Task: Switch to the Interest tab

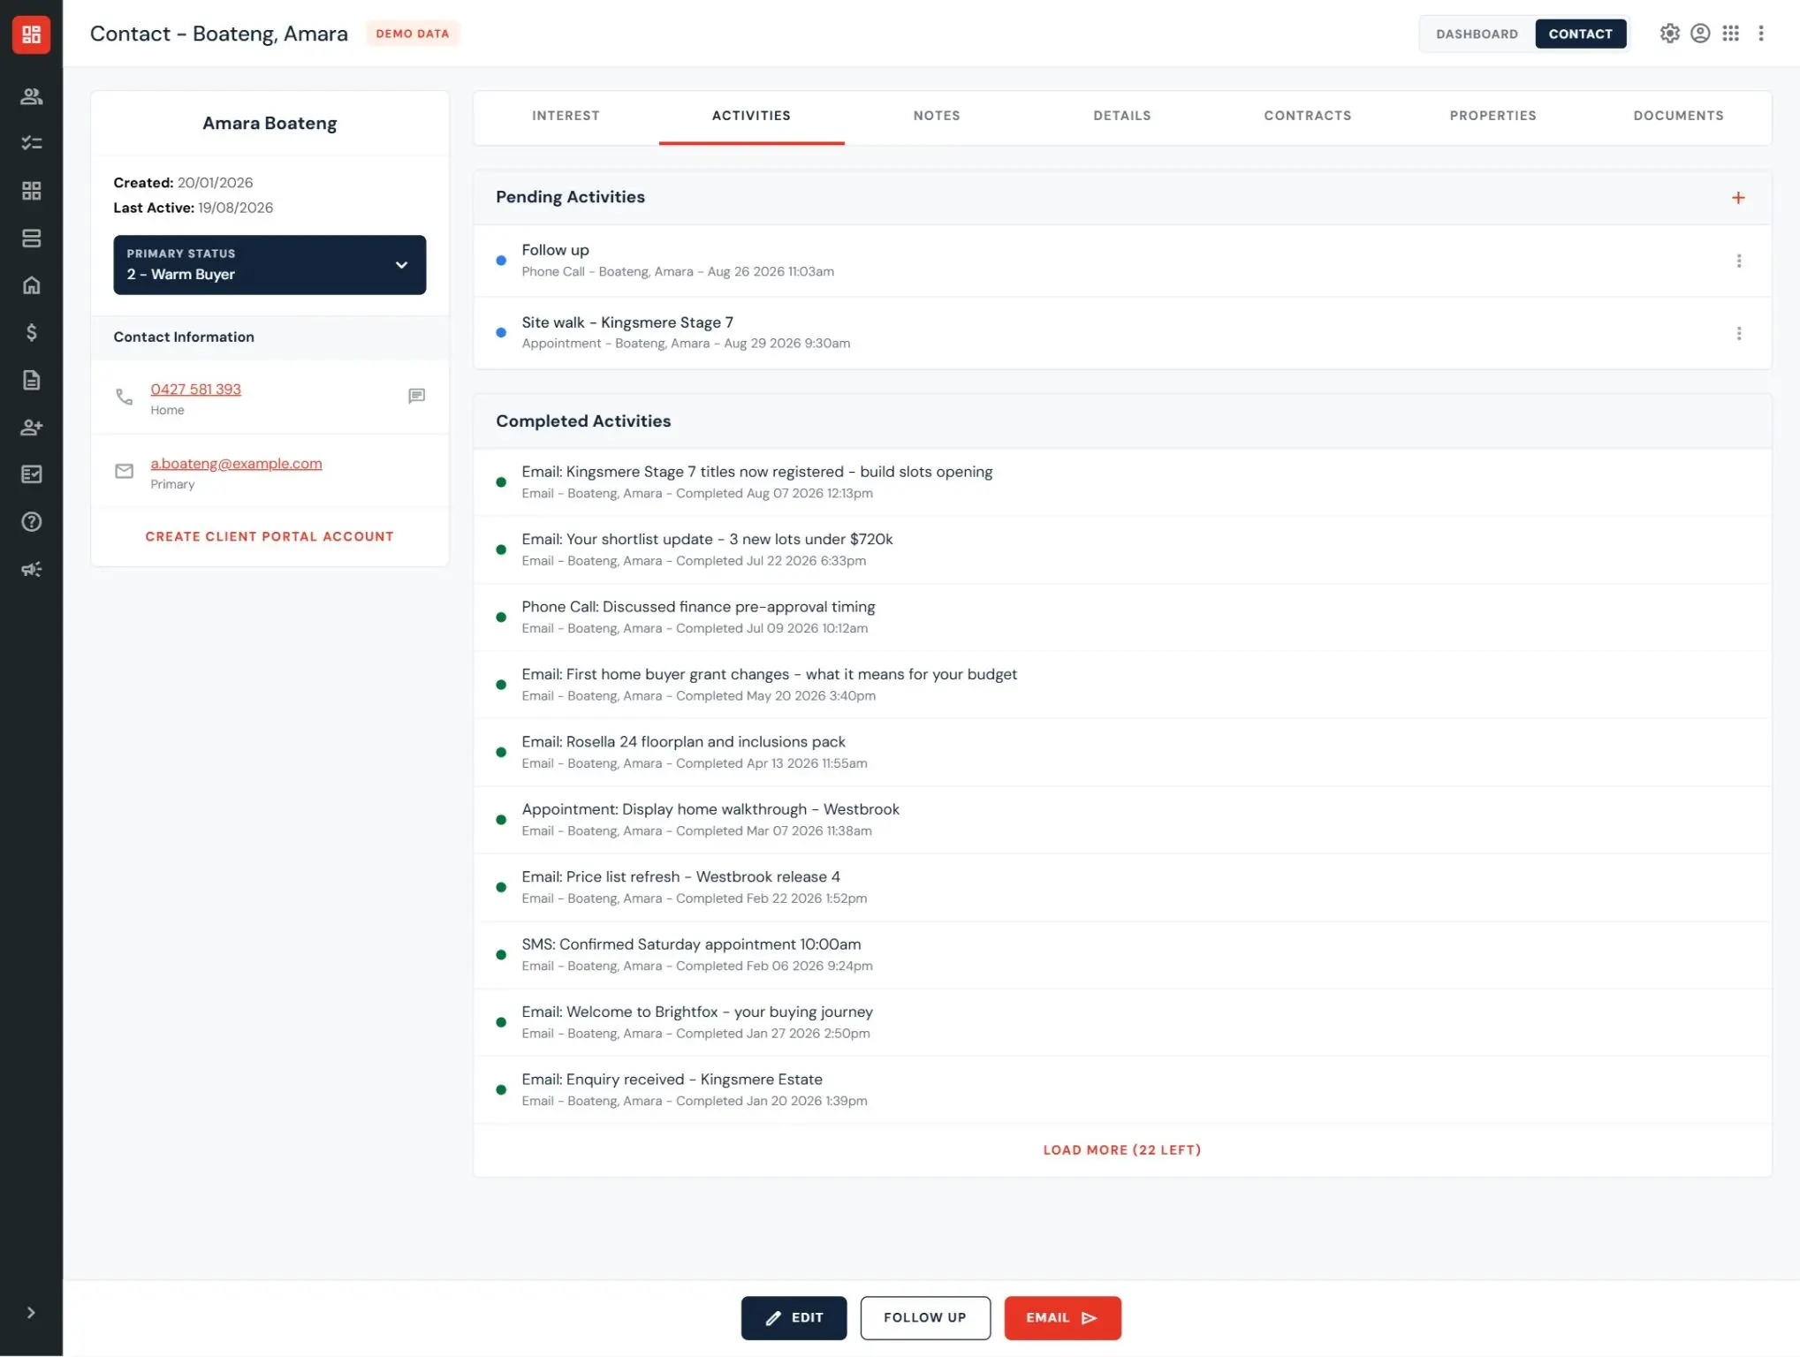Action: pyautogui.click(x=566, y=116)
